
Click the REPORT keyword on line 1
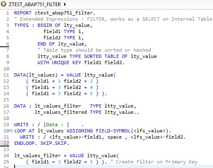pyautogui.click(x=23, y=13)
